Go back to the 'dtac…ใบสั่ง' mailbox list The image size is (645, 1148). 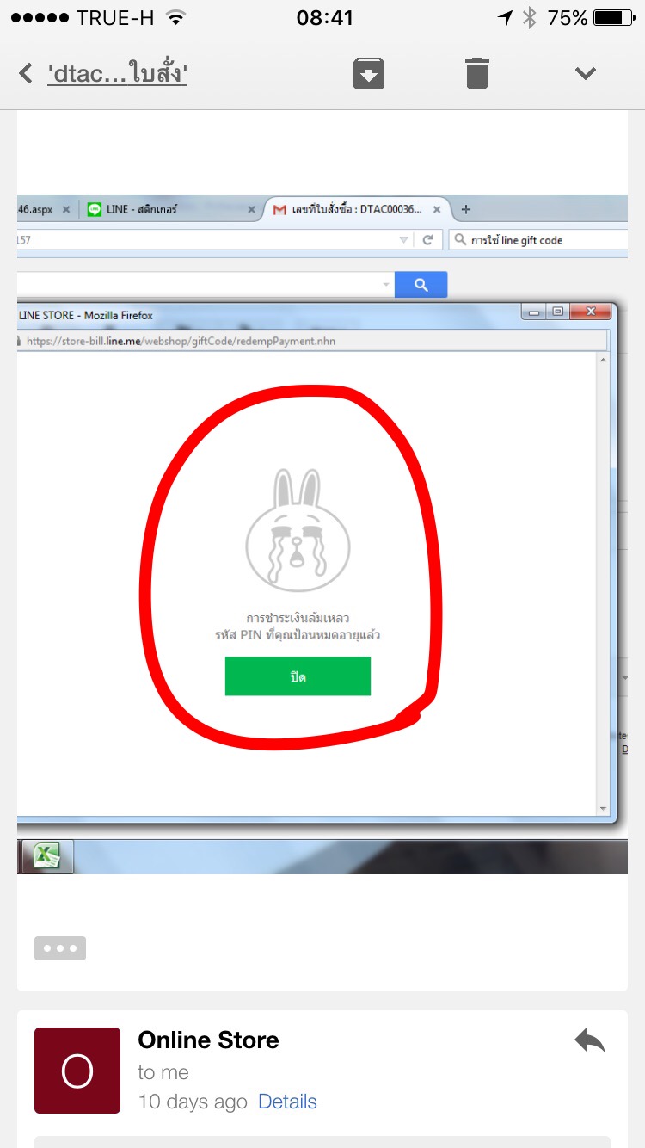[117, 73]
